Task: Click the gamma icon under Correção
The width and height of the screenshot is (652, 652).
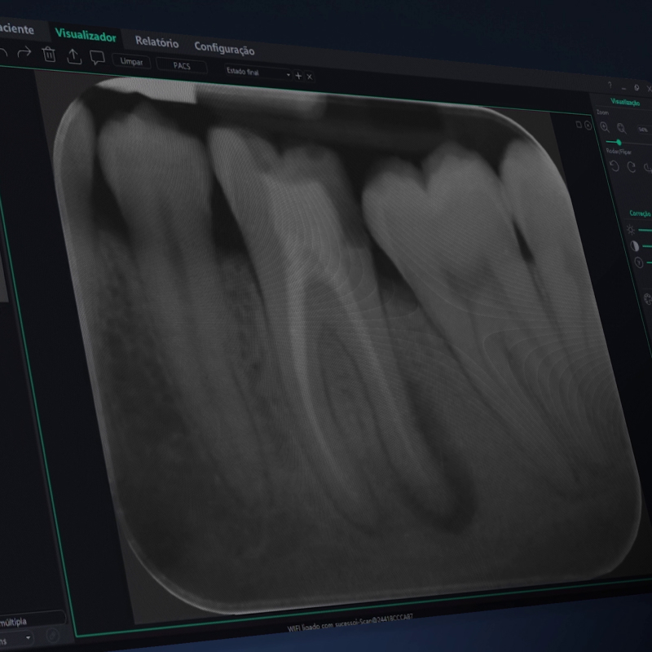Action: [639, 262]
